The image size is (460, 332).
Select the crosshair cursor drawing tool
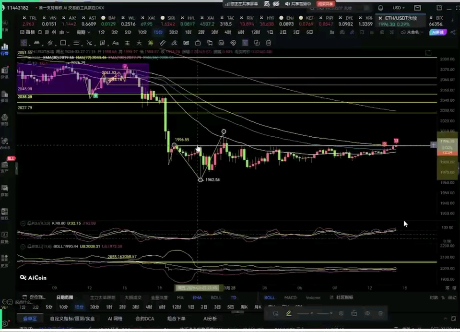(24, 43)
